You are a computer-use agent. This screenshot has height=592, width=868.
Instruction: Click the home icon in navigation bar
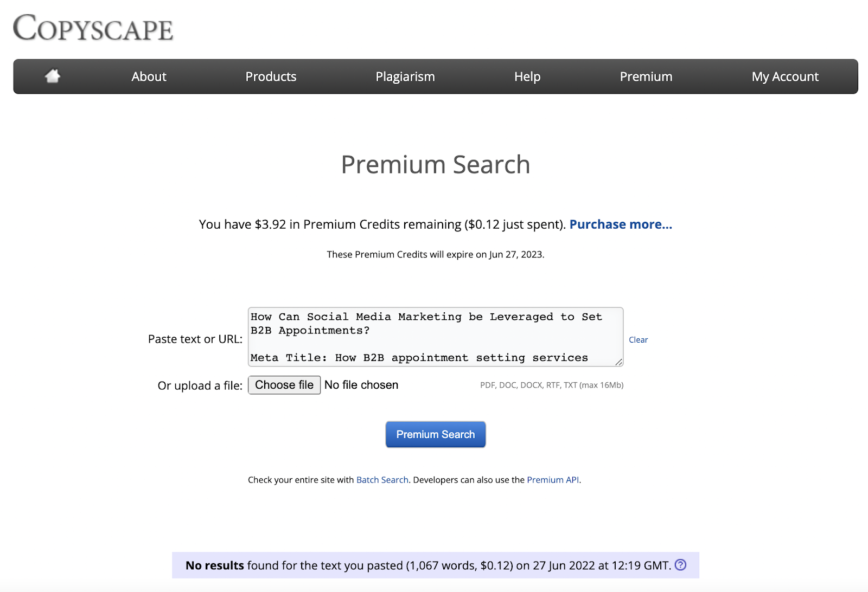[x=53, y=76]
